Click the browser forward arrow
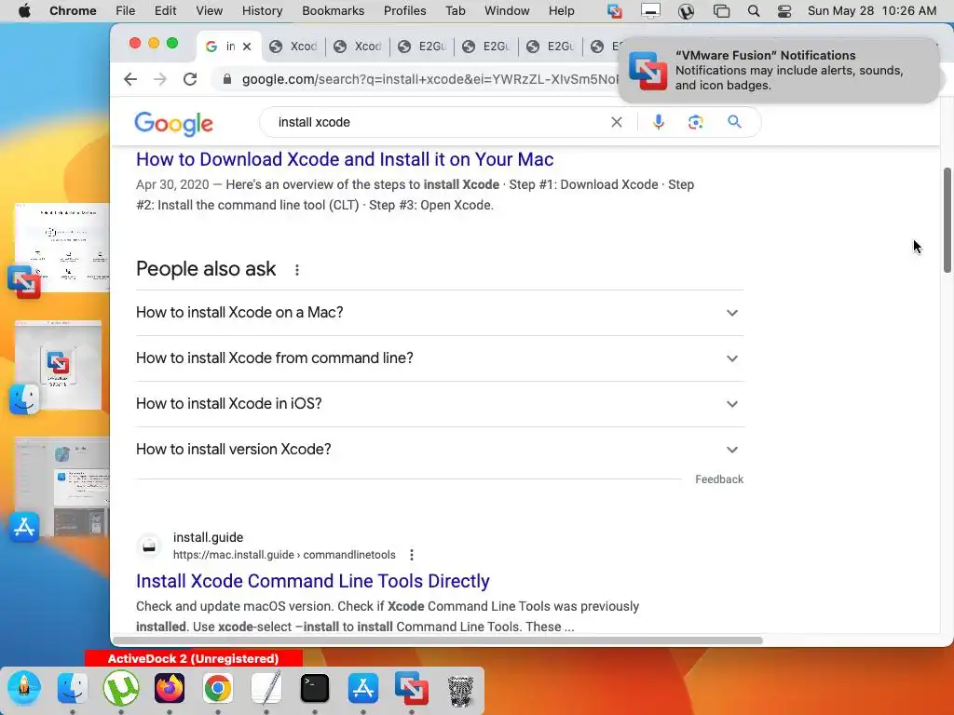Viewport: 954px width, 715px height. (x=160, y=79)
